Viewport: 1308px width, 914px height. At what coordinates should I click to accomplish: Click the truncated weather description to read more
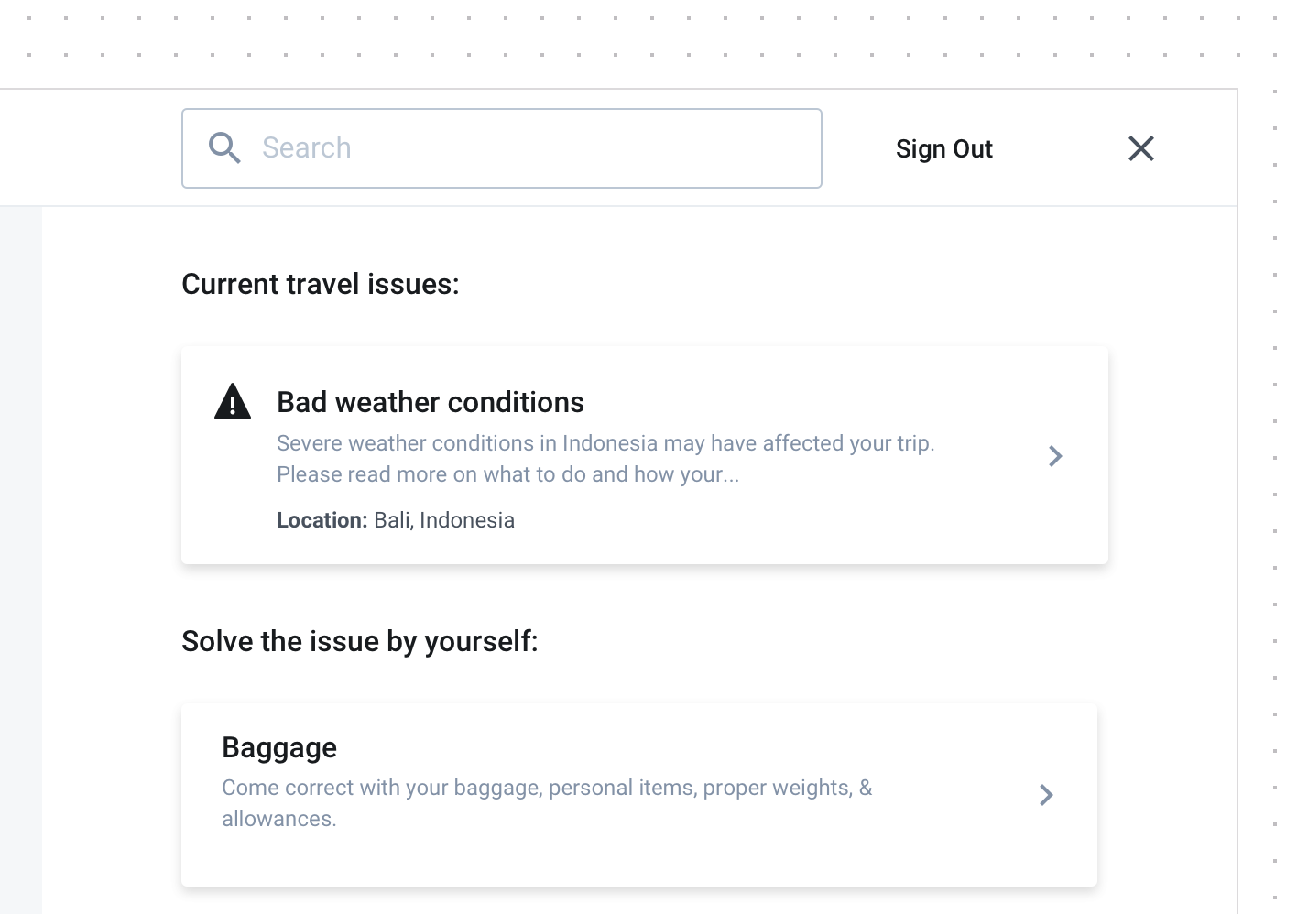605,458
